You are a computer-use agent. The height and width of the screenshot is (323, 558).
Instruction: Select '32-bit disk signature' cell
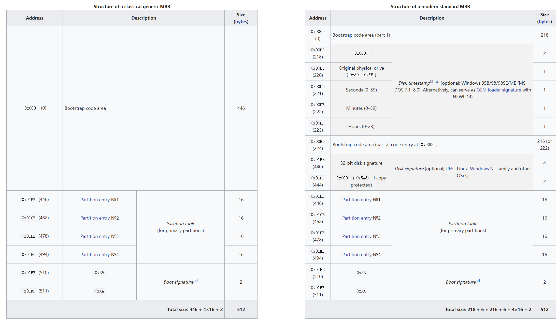[x=361, y=163]
